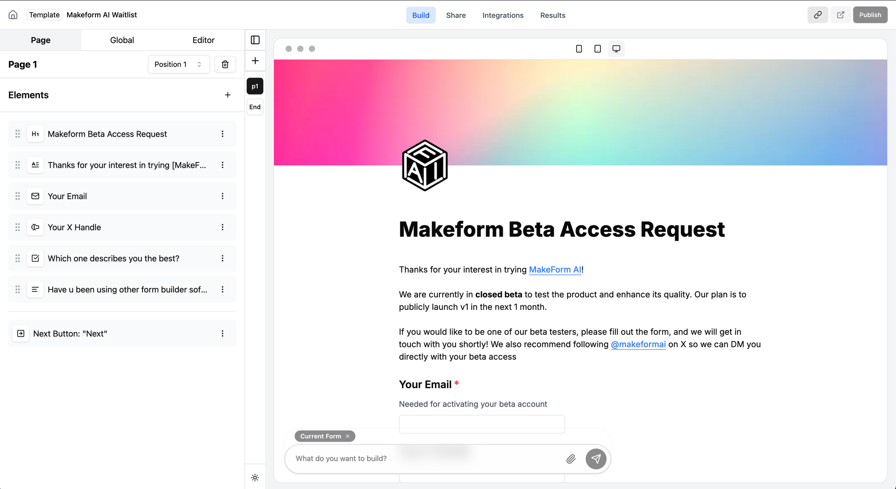Click the Build tab in top navigation
The width and height of the screenshot is (896, 489).
click(420, 14)
